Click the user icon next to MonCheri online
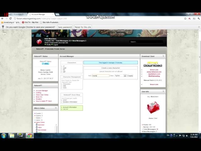The height and width of the screenshot is (151, 201). (x=37, y=125)
